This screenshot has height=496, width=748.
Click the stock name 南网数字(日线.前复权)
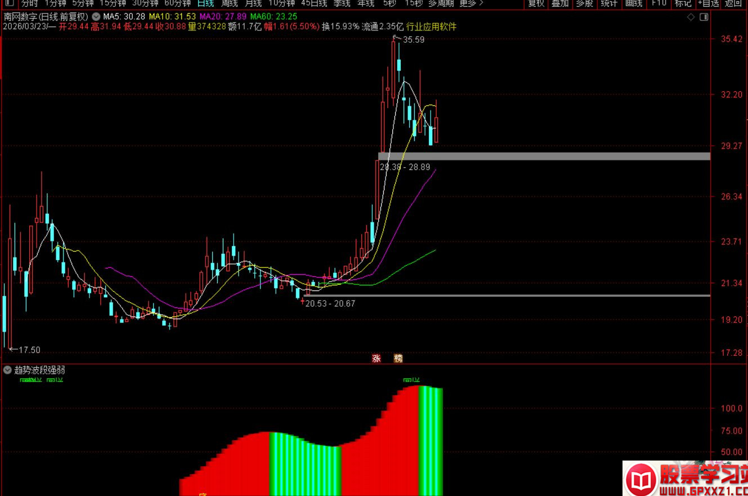[46, 17]
